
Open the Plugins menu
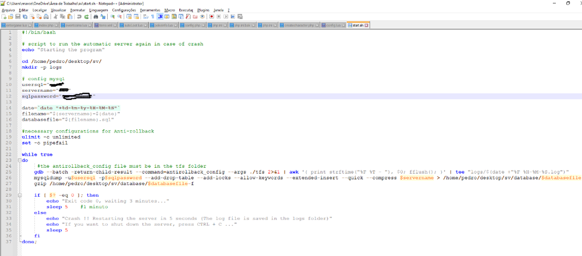[204, 10]
